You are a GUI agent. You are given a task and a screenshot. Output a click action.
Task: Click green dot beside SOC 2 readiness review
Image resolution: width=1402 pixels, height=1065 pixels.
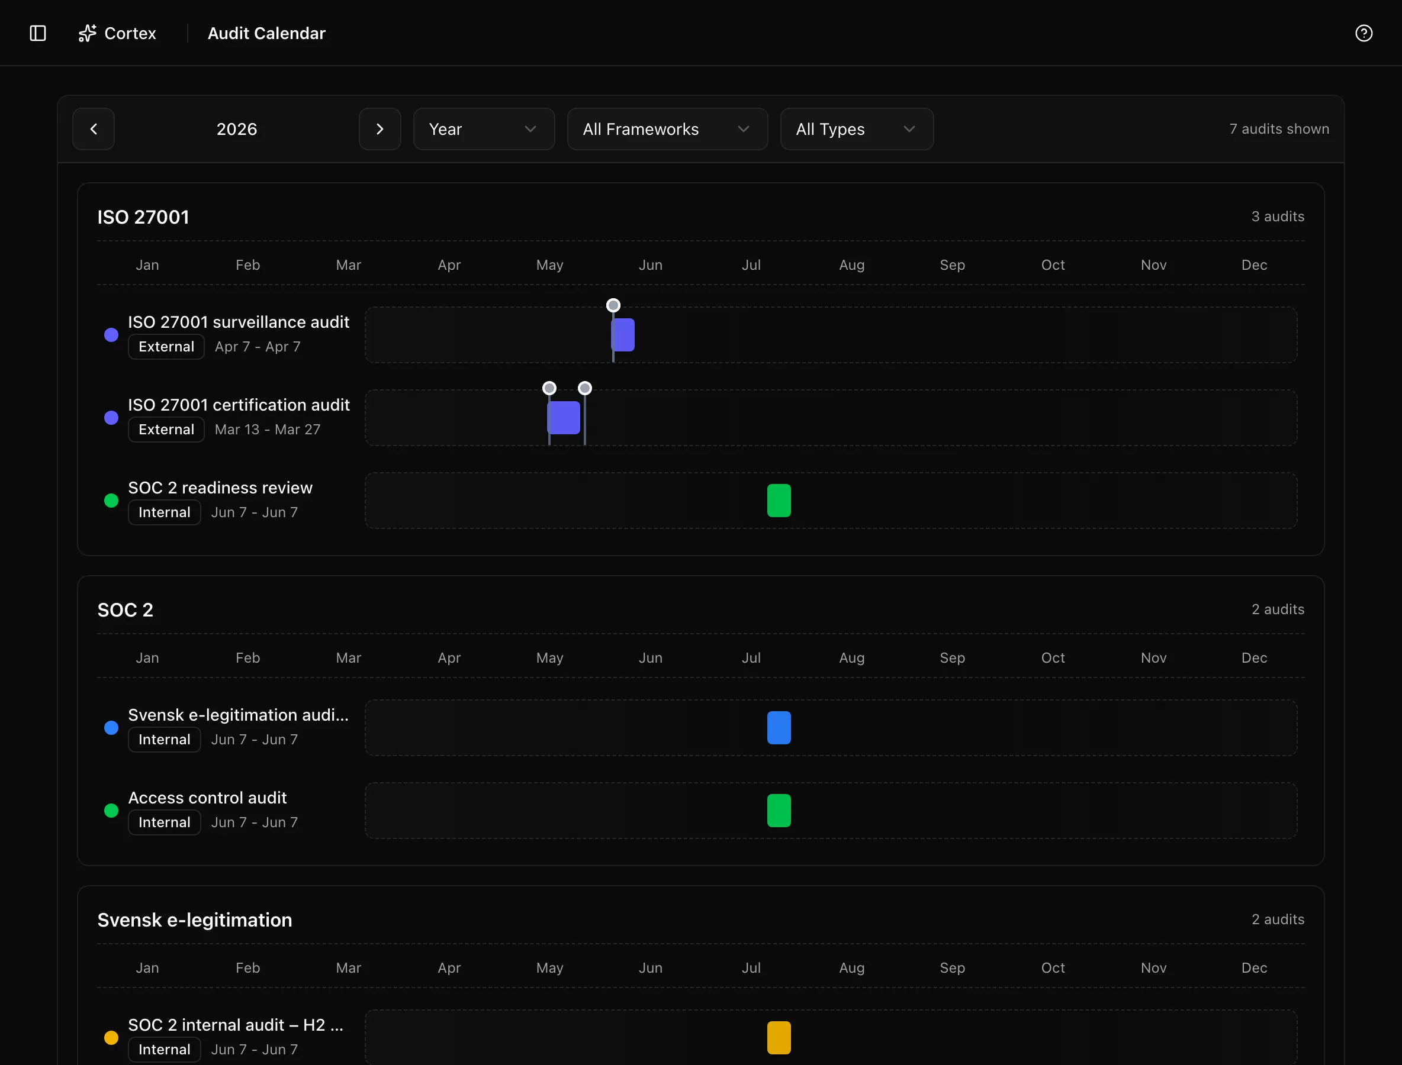pyautogui.click(x=111, y=500)
